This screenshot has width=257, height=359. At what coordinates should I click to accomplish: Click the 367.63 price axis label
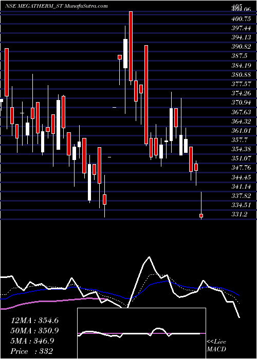(241, 112)
